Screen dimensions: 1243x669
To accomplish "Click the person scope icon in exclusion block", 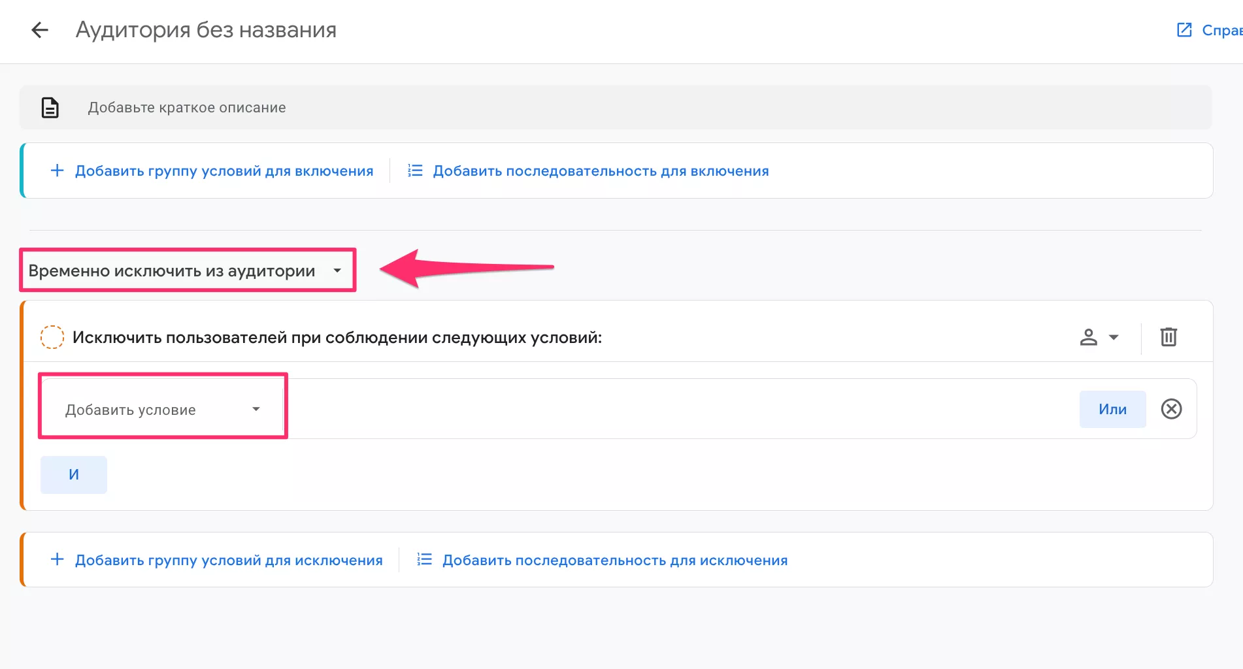I will tap(1087, 337).
